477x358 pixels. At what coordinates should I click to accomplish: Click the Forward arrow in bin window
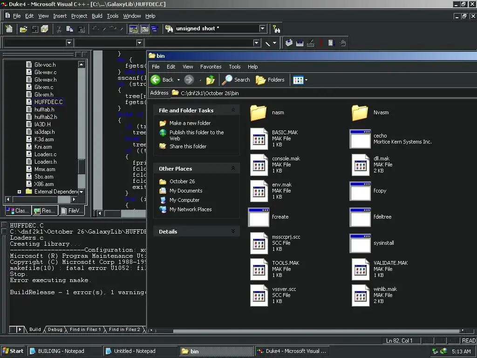(189, 80)
